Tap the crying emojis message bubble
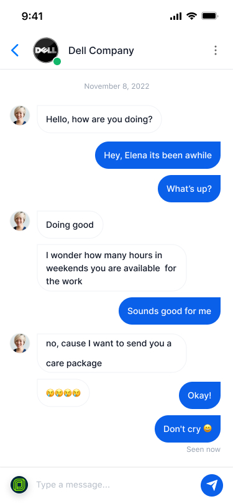Screen dimensions: 233x504 tap(63, 393)
